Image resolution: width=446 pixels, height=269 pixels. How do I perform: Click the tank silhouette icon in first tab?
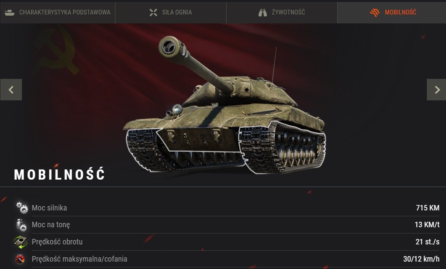click(9, 12)
